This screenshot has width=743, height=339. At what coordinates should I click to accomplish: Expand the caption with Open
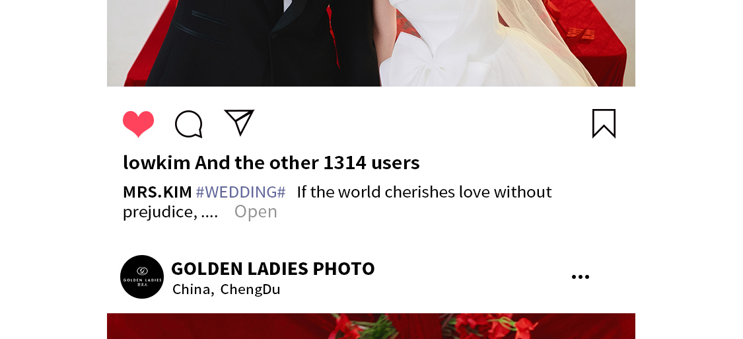[256, 211]
